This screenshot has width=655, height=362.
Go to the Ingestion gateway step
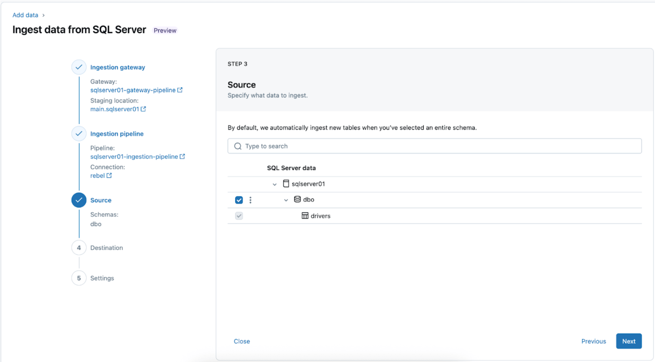coord(117,67)
